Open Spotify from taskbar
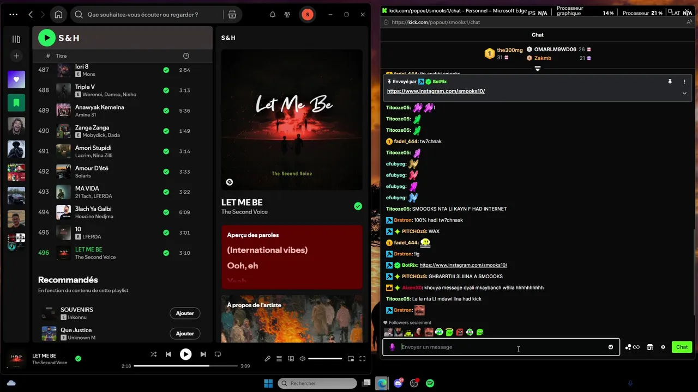Screen dimensions: 698x392 tap(430, 383)
